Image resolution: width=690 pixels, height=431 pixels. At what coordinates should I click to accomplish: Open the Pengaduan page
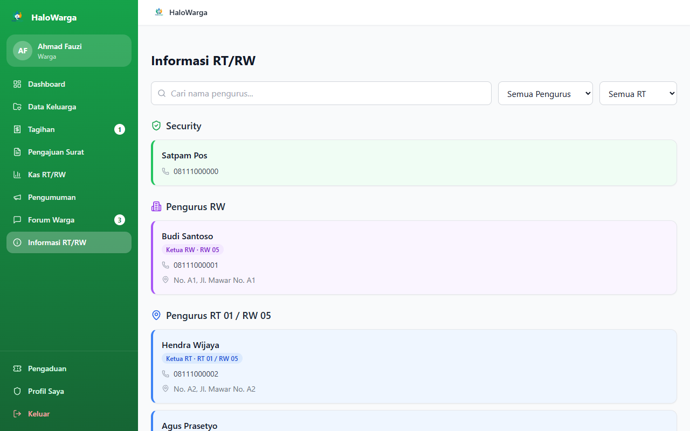69,369
